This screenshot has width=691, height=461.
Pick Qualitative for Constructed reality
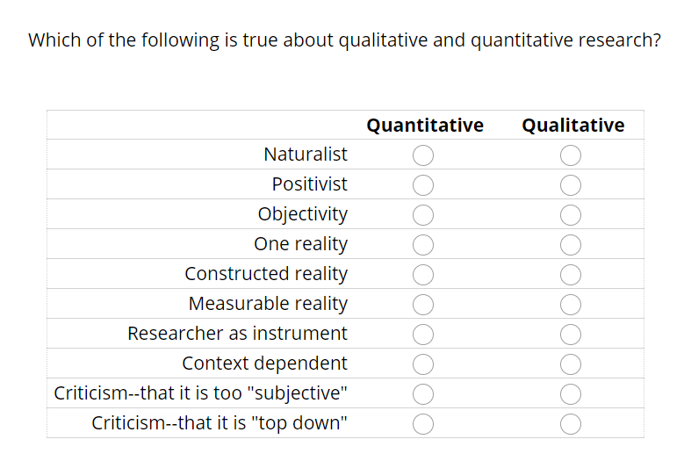(x=571, y=275)
